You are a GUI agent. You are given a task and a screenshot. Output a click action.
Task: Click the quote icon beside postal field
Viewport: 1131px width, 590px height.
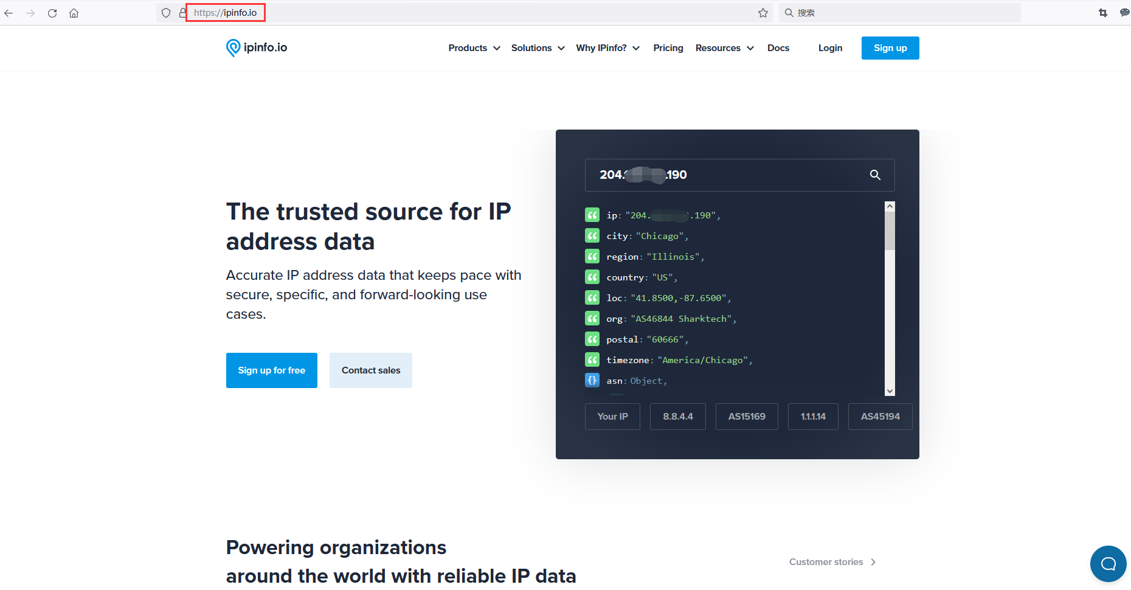tap(592, 339)
